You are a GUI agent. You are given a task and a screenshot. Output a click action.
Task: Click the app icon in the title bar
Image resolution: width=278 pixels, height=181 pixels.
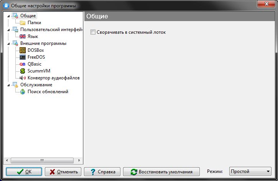click(x=6, y=6)
